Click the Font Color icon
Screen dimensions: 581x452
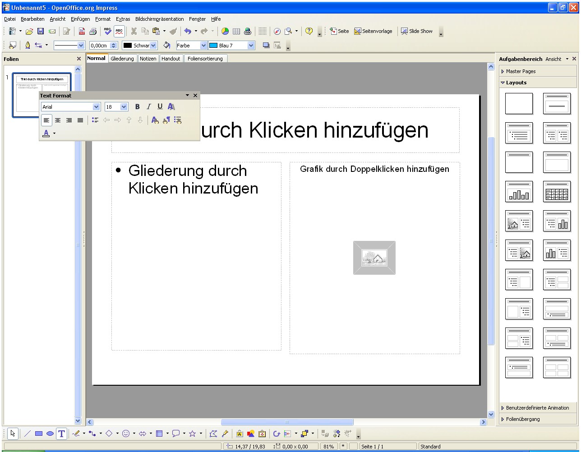point(46,133)
